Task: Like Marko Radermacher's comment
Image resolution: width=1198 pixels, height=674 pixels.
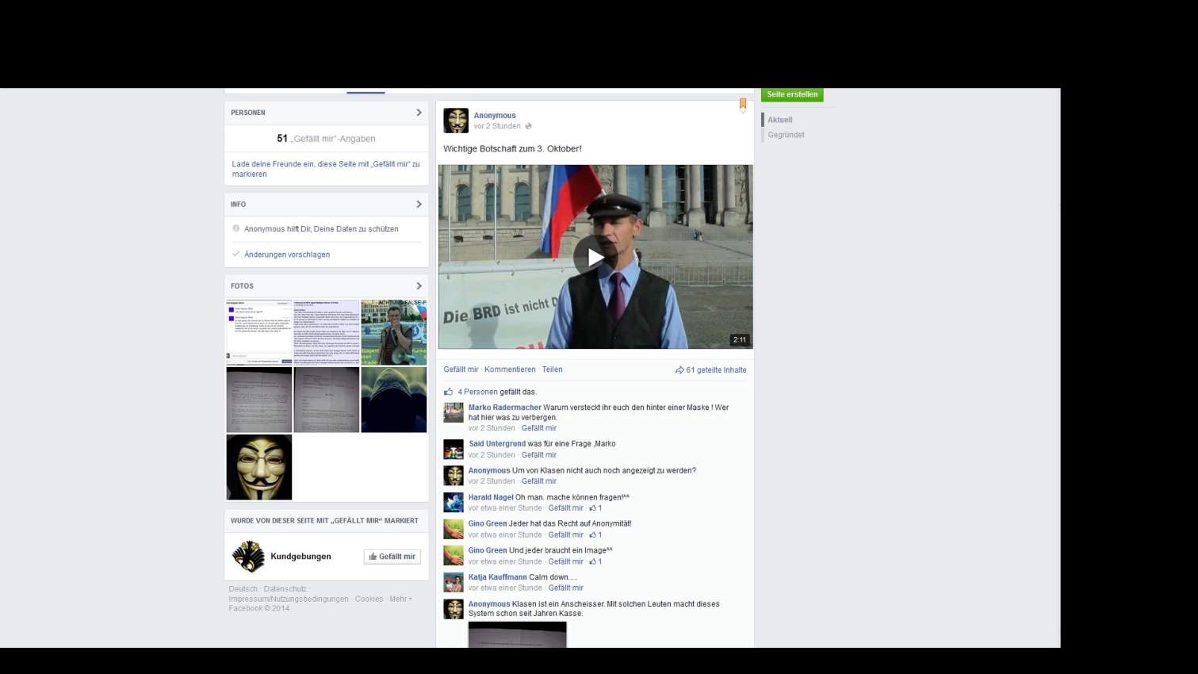Action: tap(539, 428)
